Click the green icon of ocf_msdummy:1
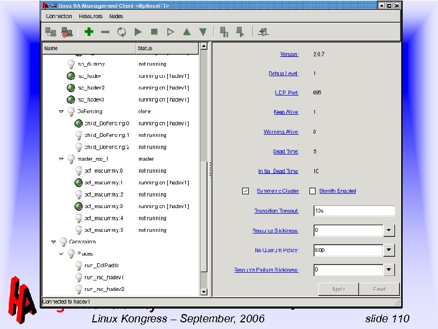438x329 pixels. (78, 183)
